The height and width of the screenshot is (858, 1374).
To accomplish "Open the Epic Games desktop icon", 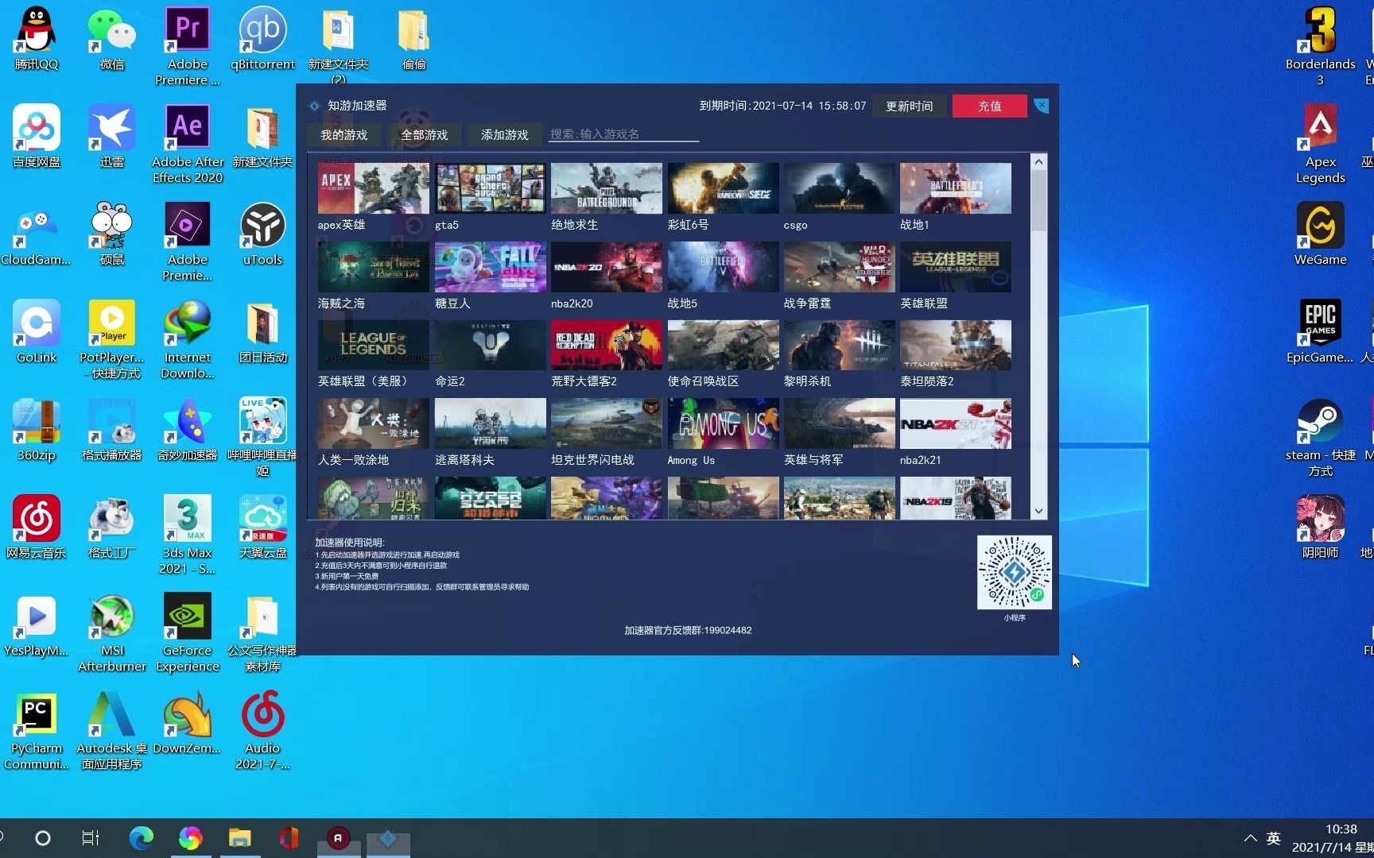I will click(1320, 331).
